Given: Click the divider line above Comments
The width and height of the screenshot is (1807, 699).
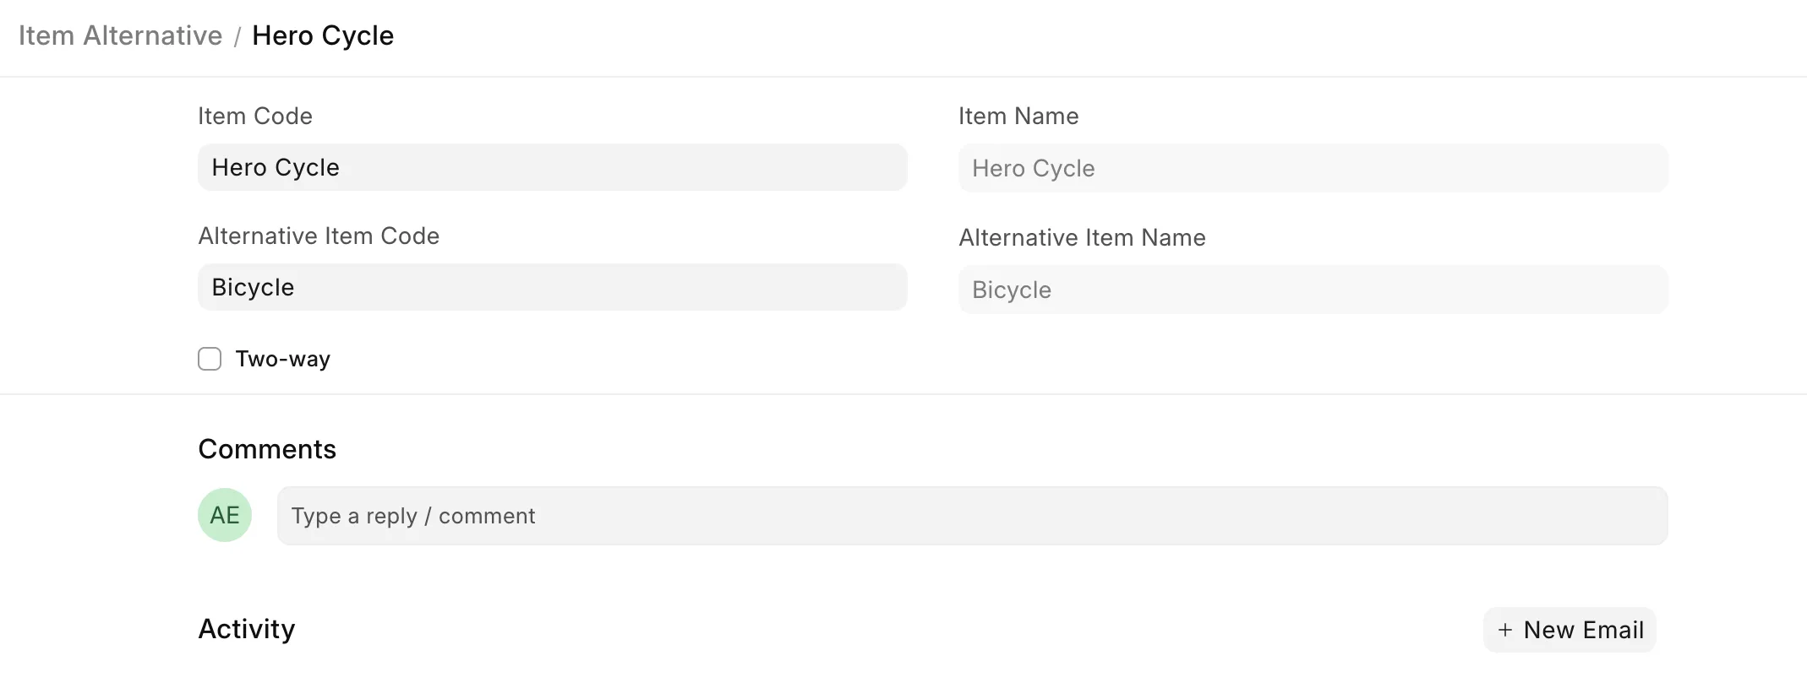Looking at the screenshot, I should pyautogui.click(x=903, y=394).
